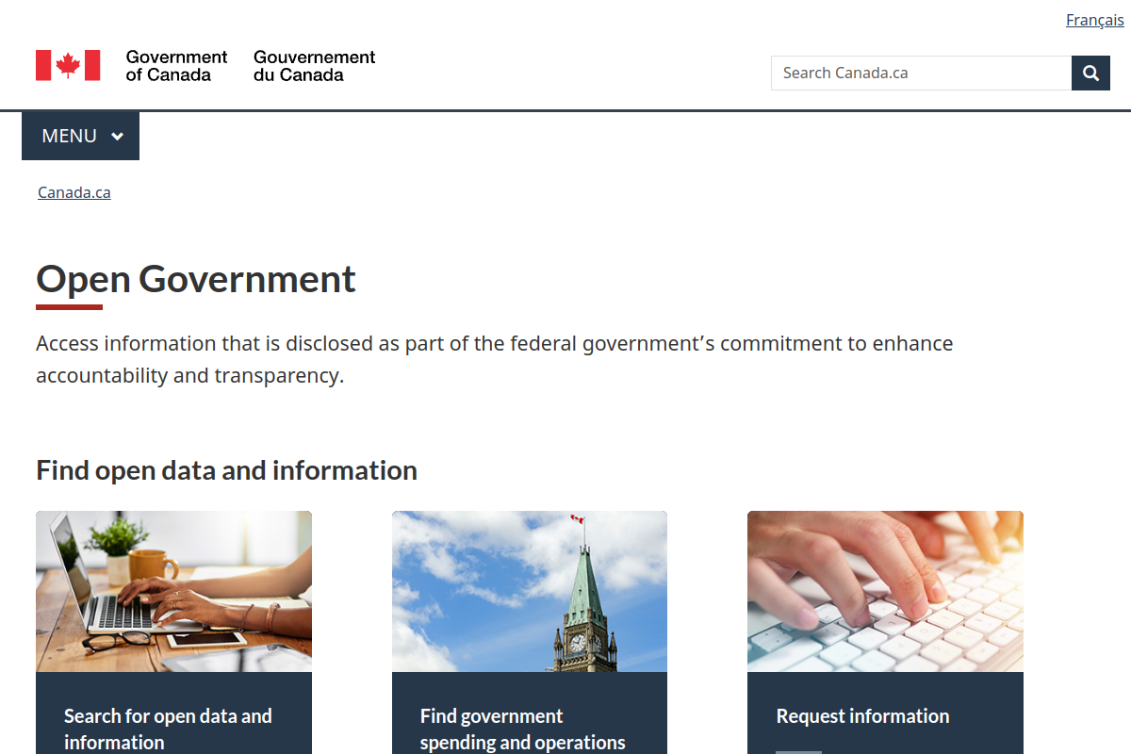Screen dimensions: 1131x754
Task: Open the Canada.ca breadcrumb link
Action: tap(74, 192)
